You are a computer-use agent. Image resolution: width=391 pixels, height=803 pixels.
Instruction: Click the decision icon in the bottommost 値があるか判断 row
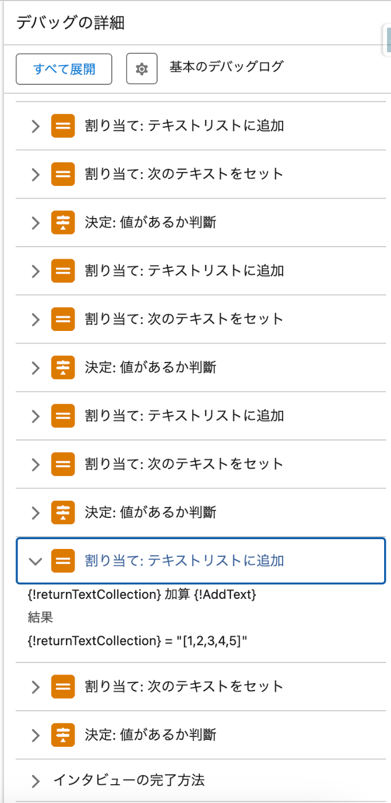coord(63,734)
